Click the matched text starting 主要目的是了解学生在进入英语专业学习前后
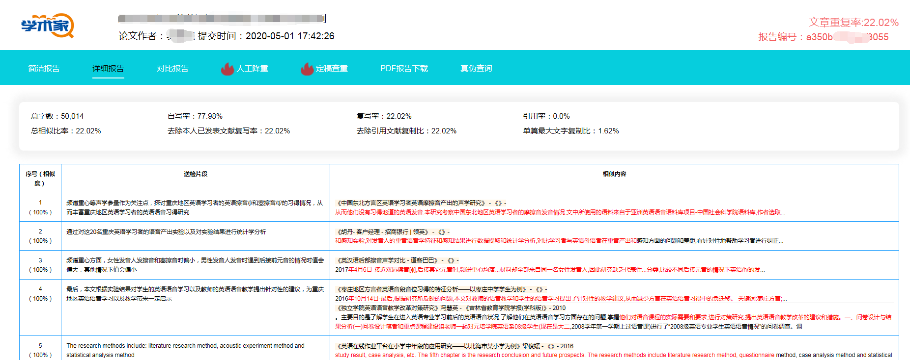The width and height of the screenshot is (910, 360). [x=613, y=322]
